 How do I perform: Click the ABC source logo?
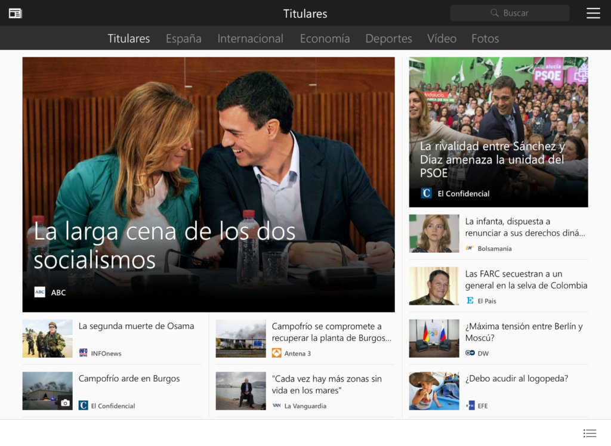pyautogui.click(x=40, y=292)
